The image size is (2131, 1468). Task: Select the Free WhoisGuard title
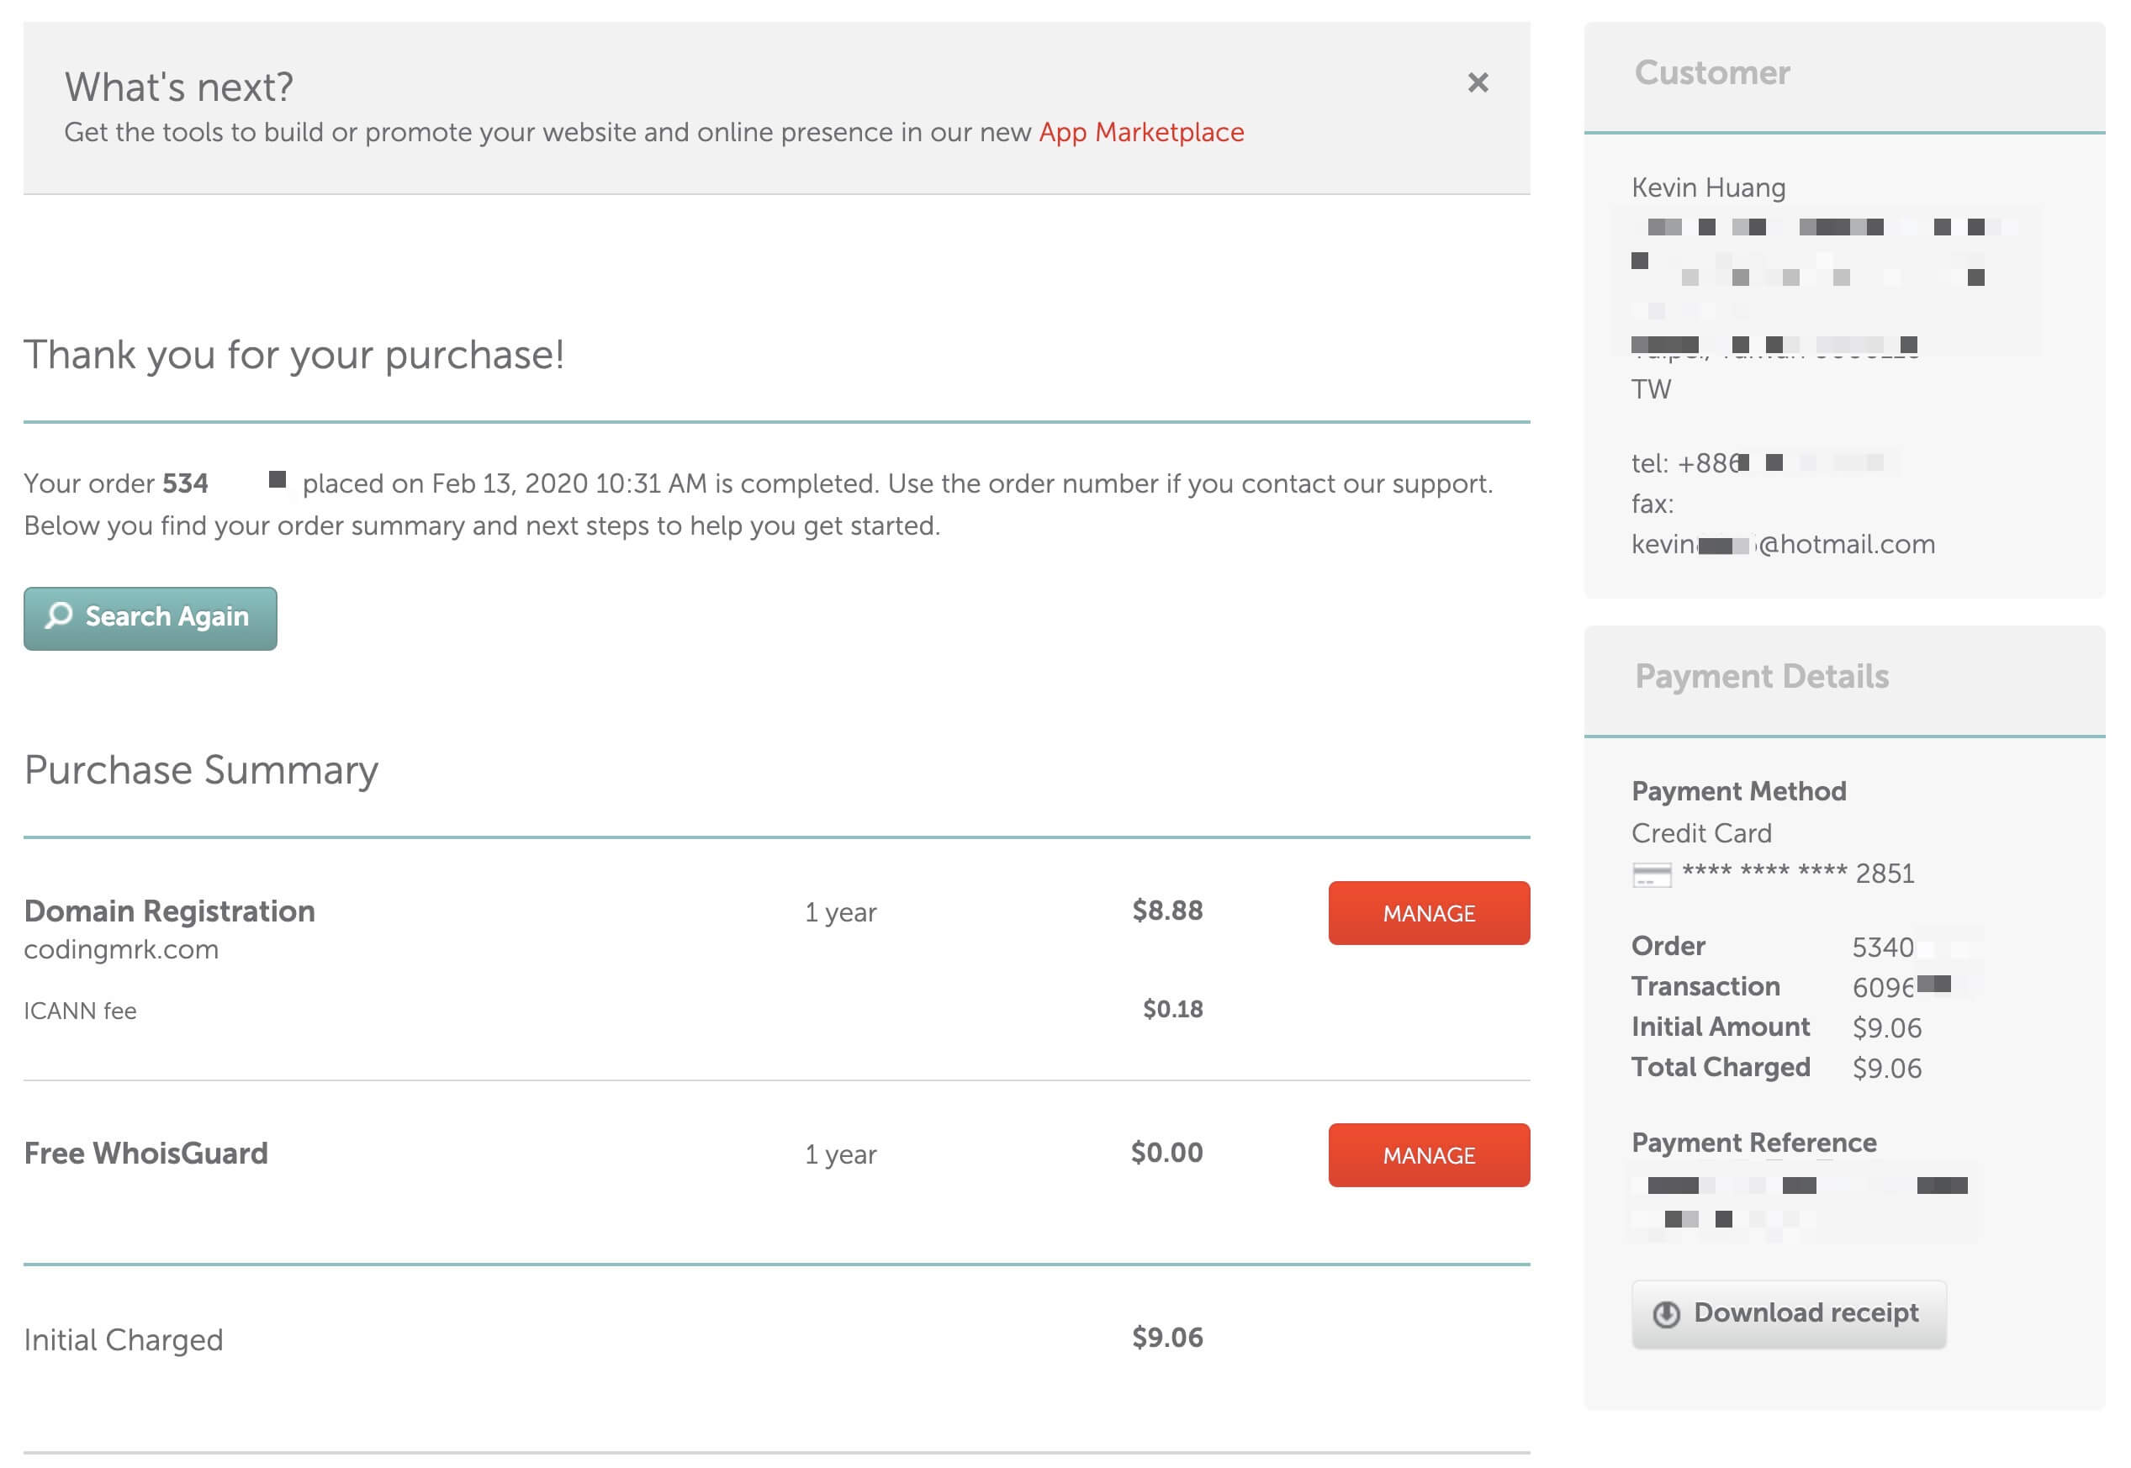(146, 1153)
